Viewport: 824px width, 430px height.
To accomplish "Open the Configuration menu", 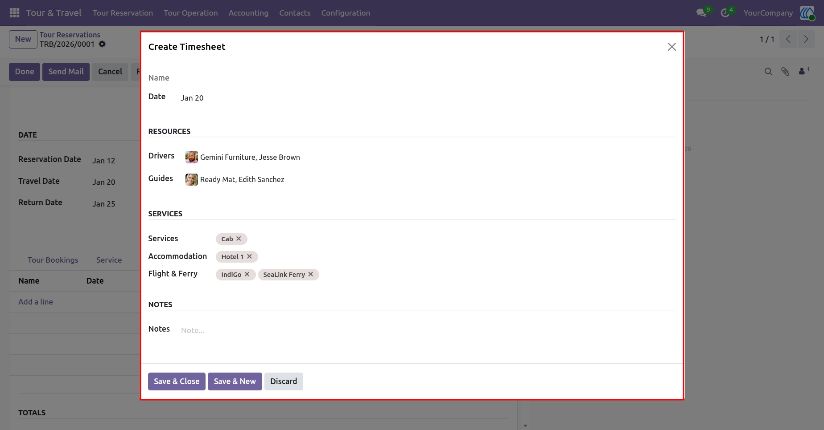I will pyautogui.click(x=346, y=13).
